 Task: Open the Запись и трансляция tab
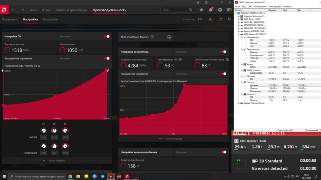pos(71,10)
